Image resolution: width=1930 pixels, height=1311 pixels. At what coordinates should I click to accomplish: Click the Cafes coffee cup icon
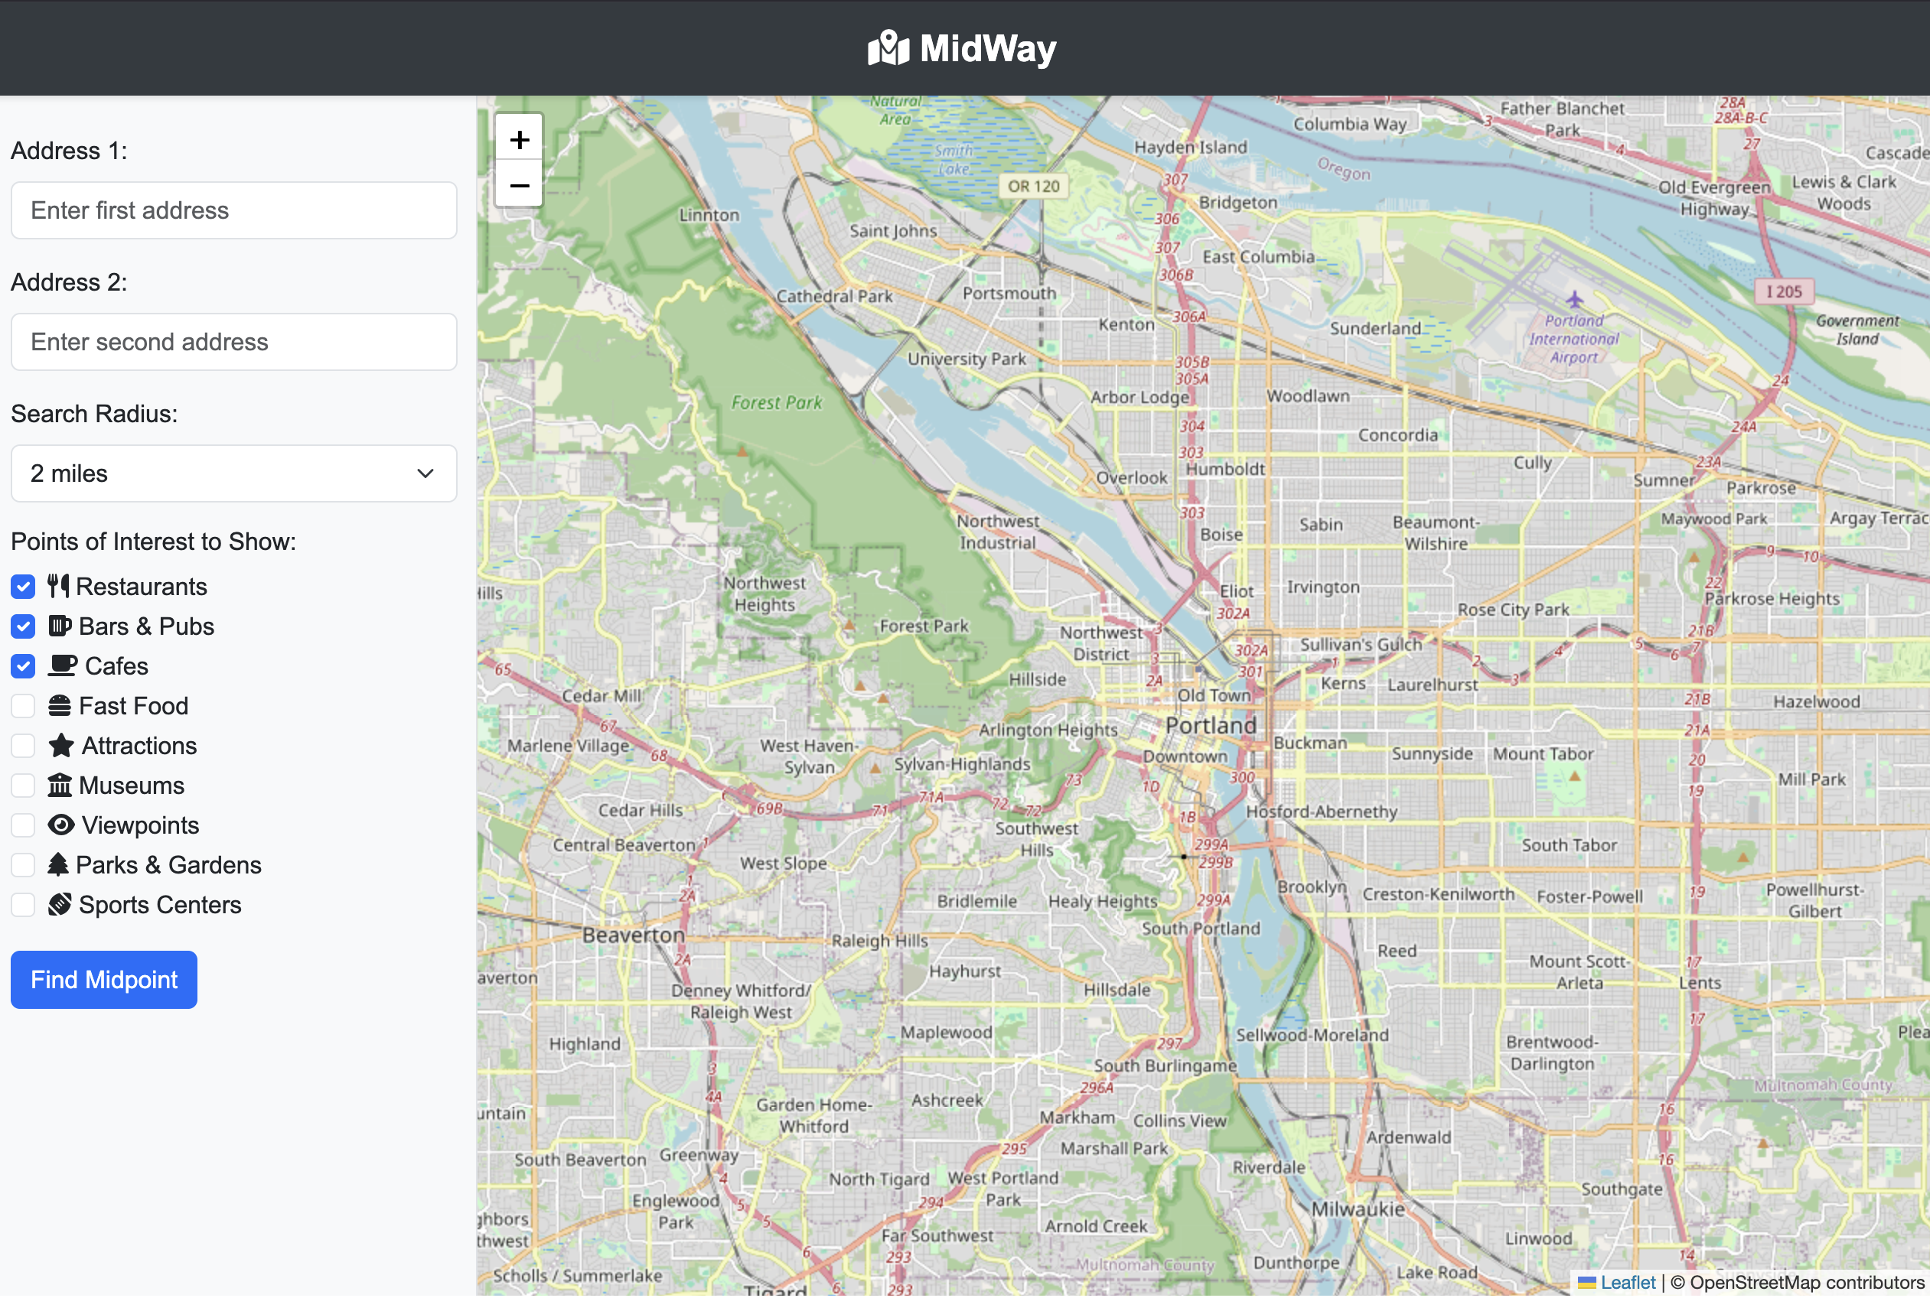click(x=60, y=665)
